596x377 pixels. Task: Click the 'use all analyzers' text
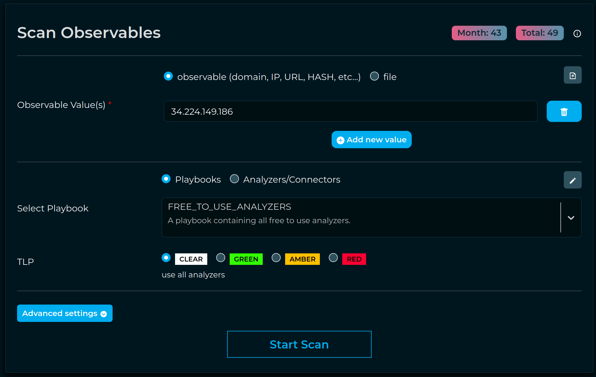point(193,275)
